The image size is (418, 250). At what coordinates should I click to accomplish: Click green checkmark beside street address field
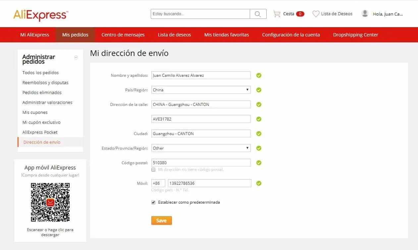coord(259,104)
